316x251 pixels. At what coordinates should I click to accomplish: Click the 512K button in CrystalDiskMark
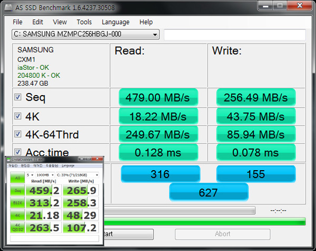click(17, 203)
